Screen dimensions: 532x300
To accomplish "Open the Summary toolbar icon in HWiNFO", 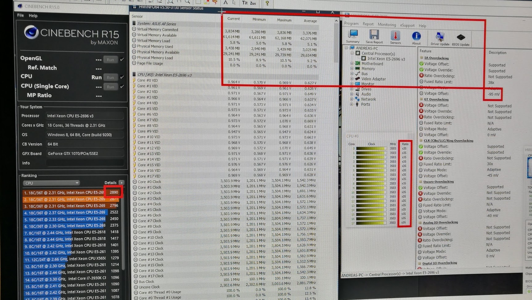I will pos(353,34).
